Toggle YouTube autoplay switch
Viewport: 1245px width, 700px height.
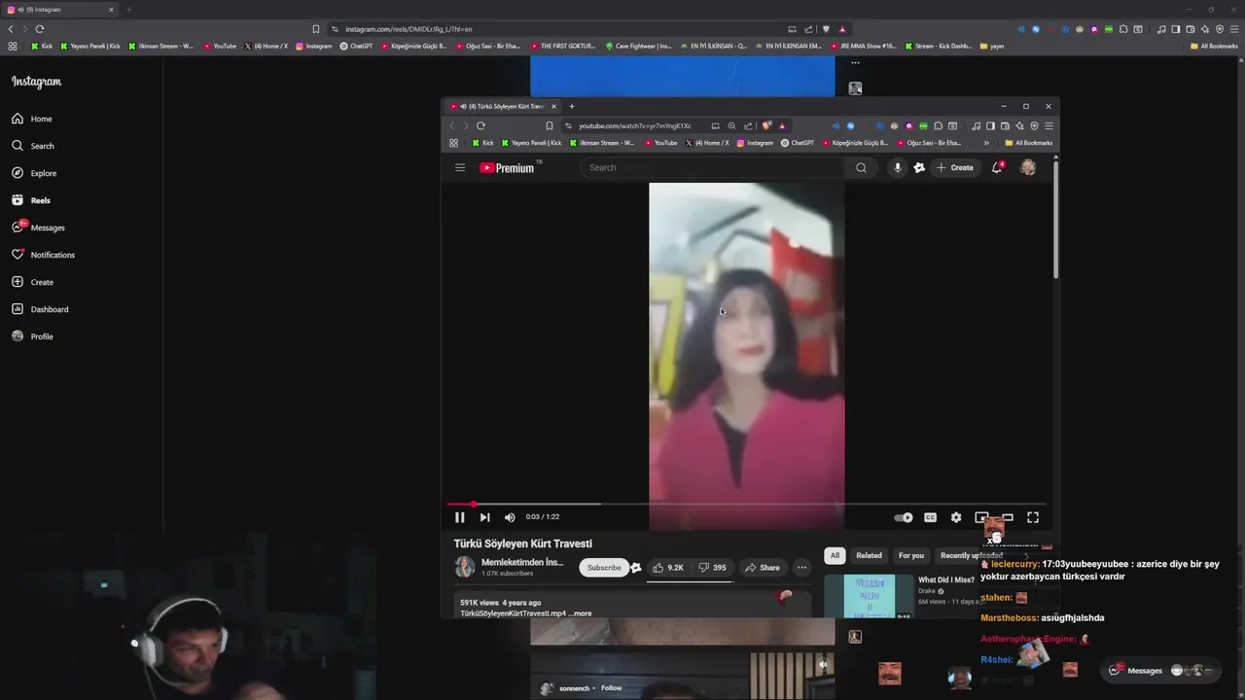(x=904, y=517)
